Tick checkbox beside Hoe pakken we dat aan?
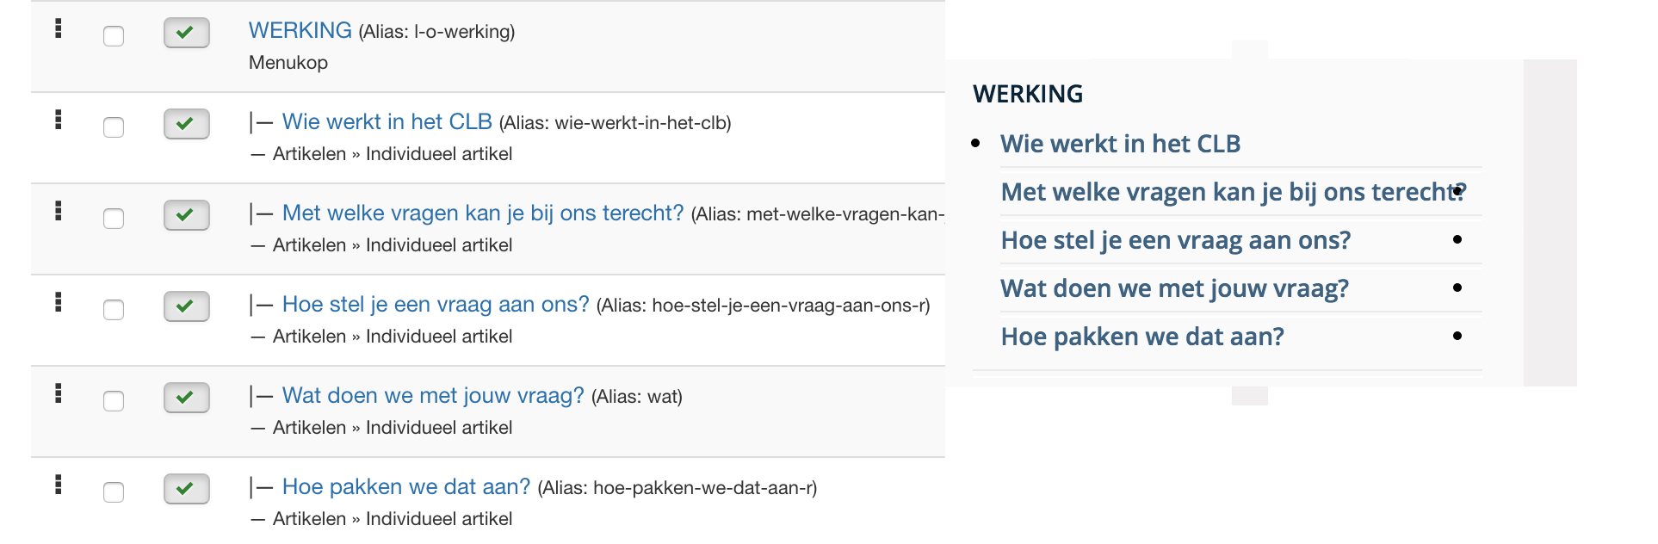The image size is (1658, 544). pyautogui.click(x=114, y=492)
